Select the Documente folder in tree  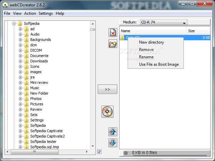click(39, 56)
